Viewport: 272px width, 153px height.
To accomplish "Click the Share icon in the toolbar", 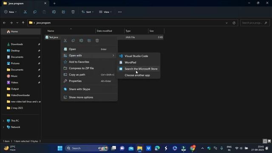I will [63, 12].
